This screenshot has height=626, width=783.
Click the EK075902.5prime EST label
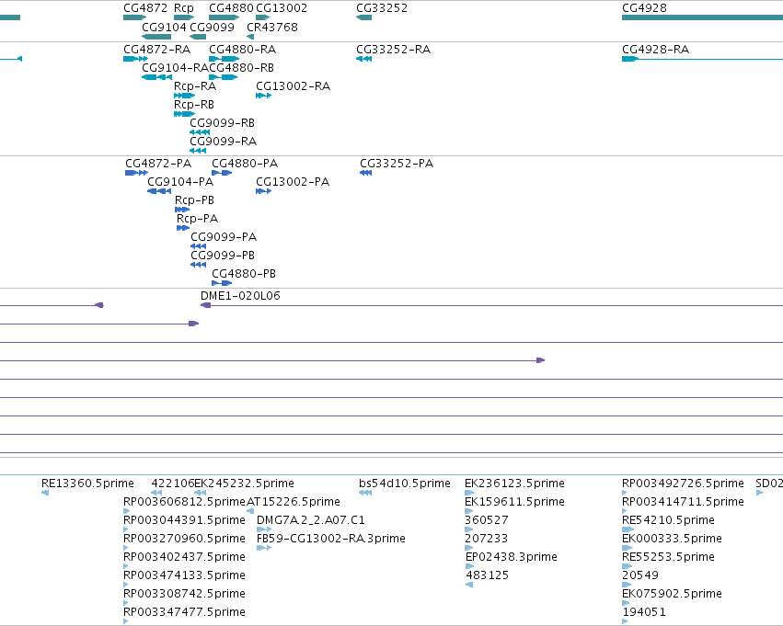(673, 594)
